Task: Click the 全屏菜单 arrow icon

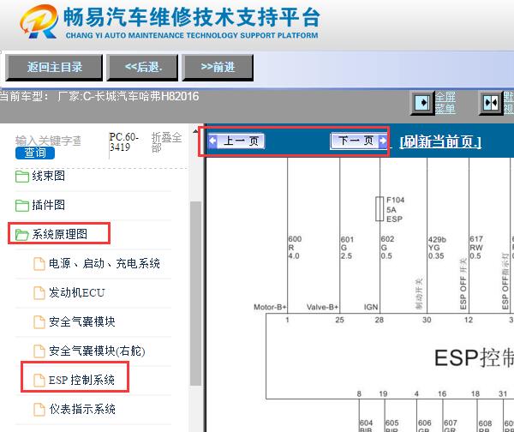Action: tap(422, 103)
